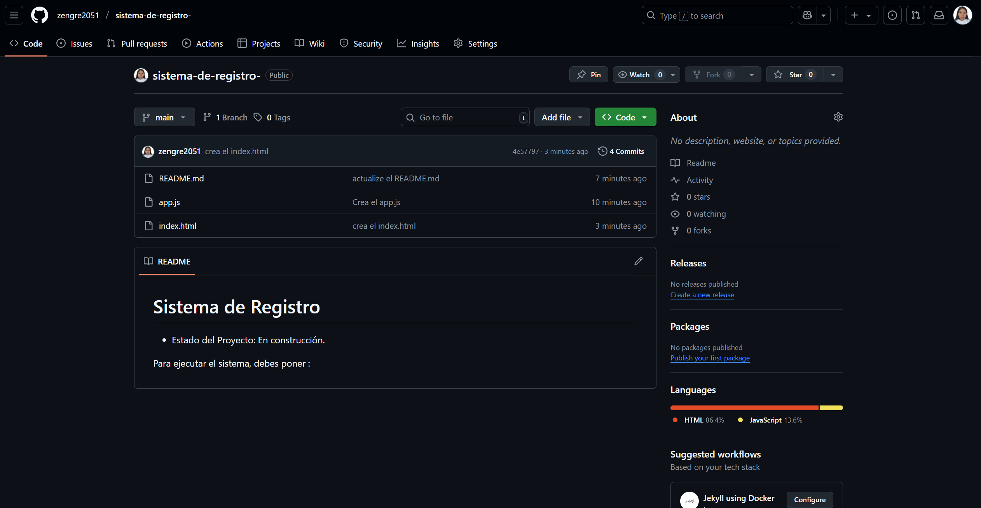Screen dimensions: 981x508
Task: Click the Jekyll workflow logo
Action: coord(689,500)
